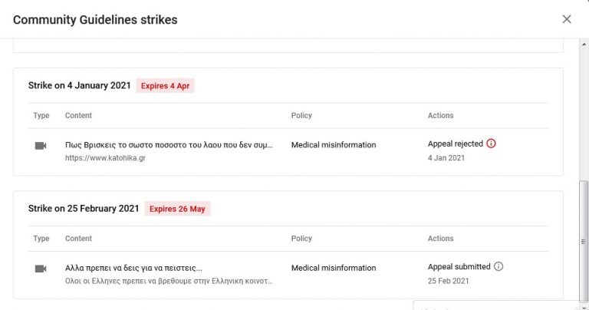Image resolution: width=589 pixels, height=310 pixels.
Task: Click the video type icon in the 4 January strike
Action: coord(41,146)
